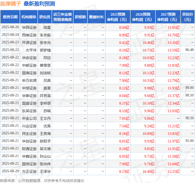The height and width of the screenshot is (183, 195).
Task: Click the date 2025-08-20 cell
Action: coord(10,171)
